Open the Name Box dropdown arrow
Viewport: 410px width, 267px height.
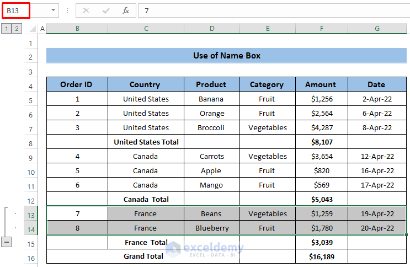(54, 10)
